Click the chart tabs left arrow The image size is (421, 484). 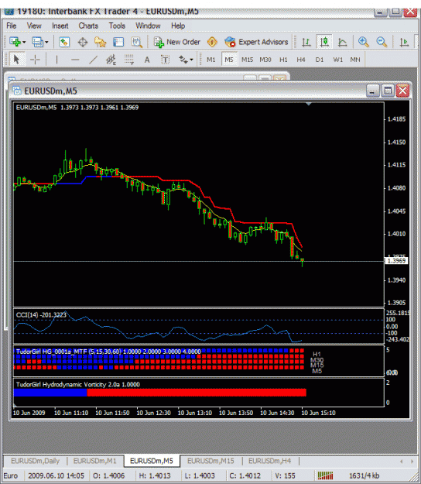coord(401,462)
